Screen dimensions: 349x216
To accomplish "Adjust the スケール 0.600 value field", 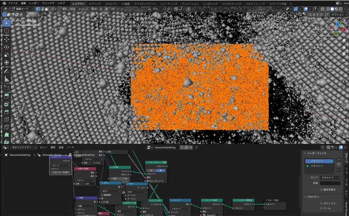I will pos(60,172).
